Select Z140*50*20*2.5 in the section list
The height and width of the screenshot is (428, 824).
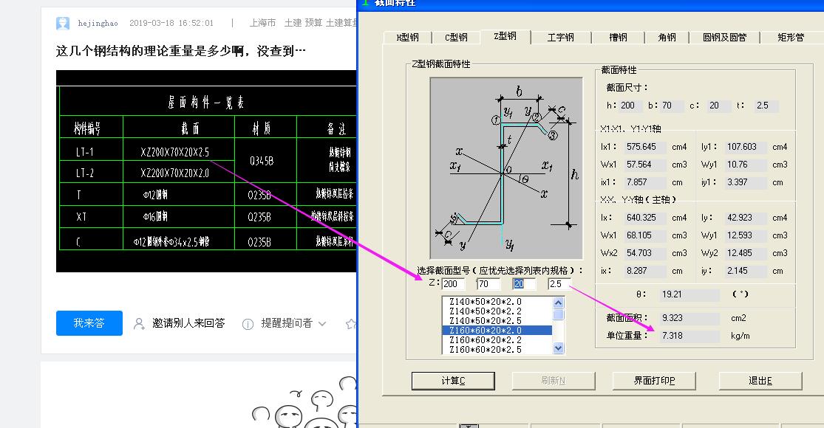(x=497, y=320)
